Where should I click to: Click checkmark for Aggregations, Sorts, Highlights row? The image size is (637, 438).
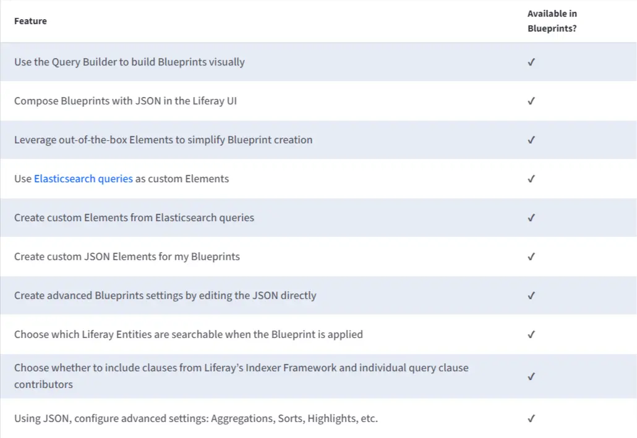coord(531,418)
